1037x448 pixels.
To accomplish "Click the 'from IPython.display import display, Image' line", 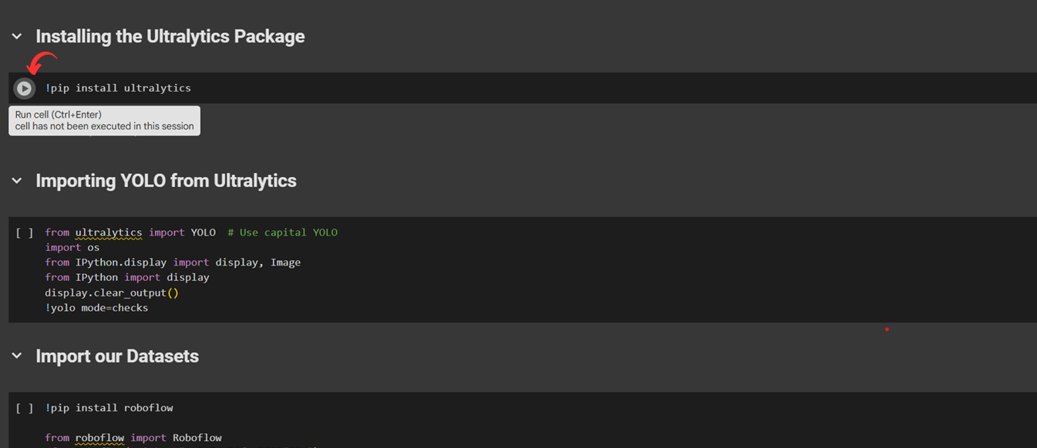I will (x=173, y=262).
